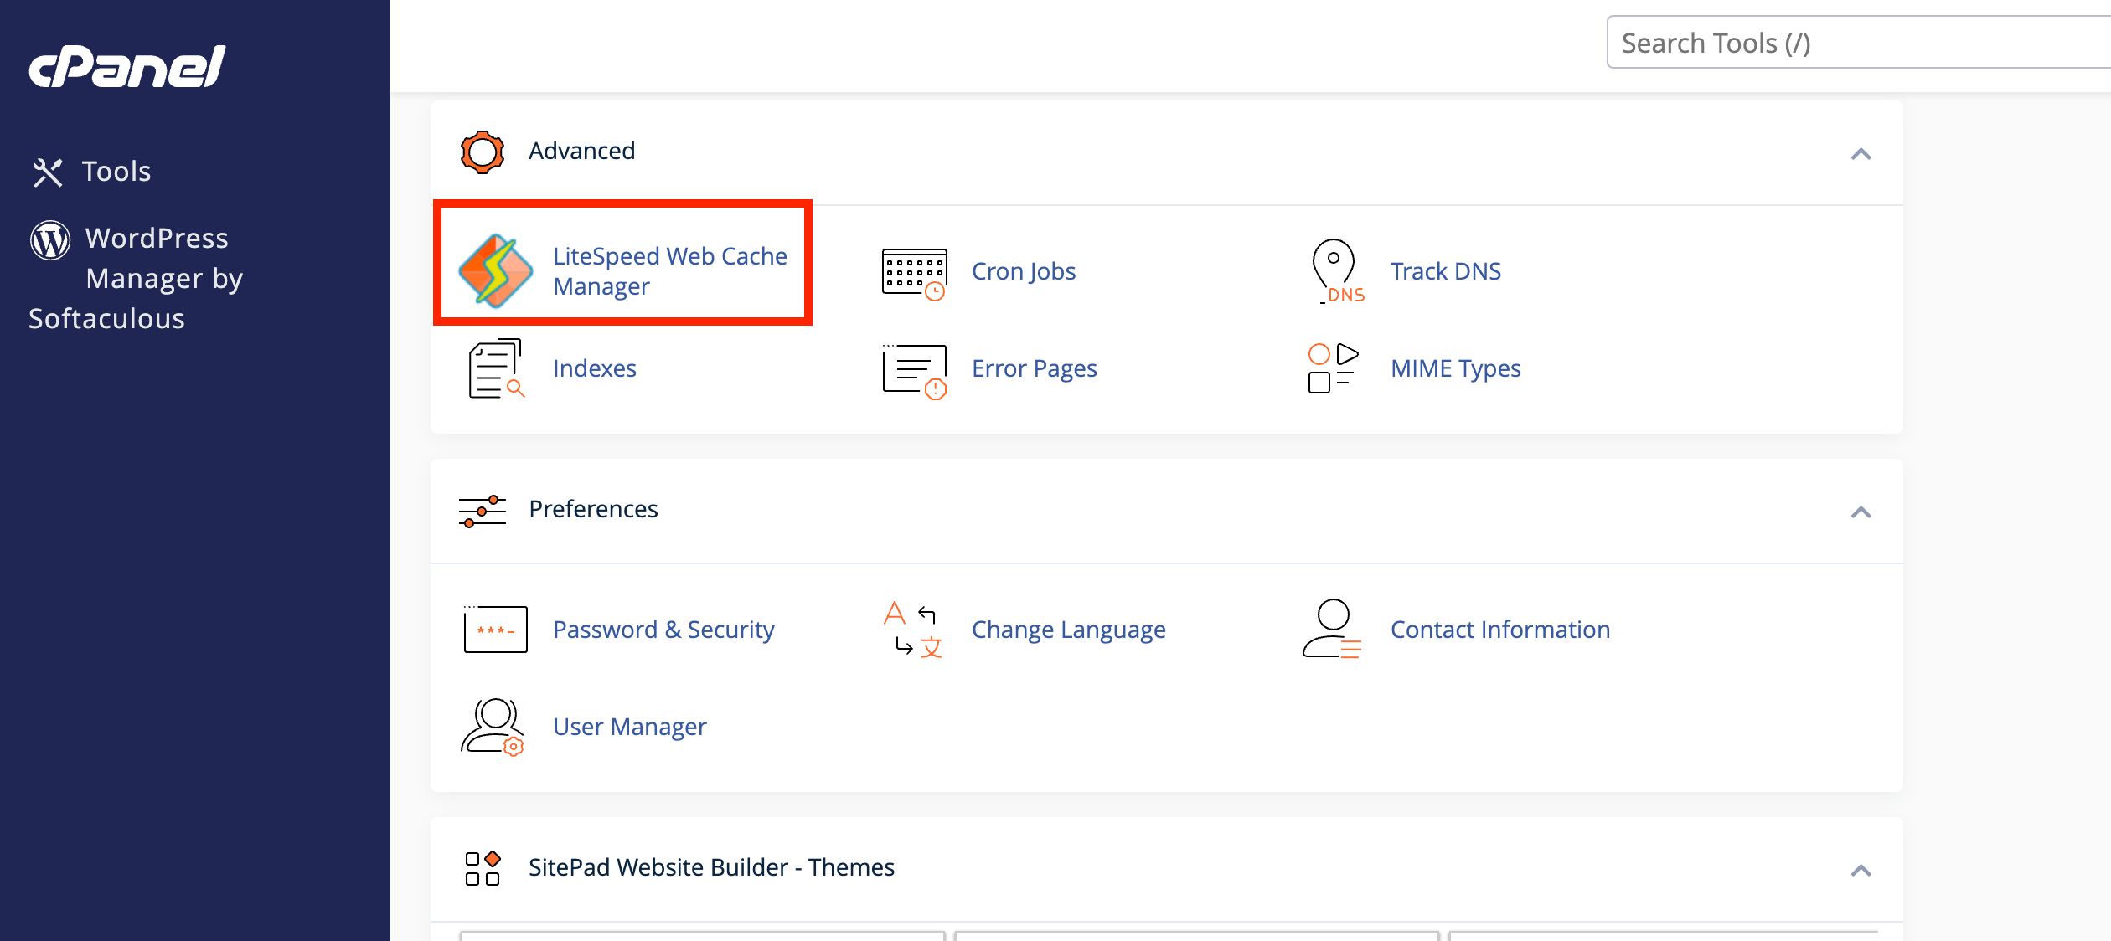Viewport: 2111px width, 941px height.
Task: Click the LiteSpeed Web Cache Manager icon
Action: (x=496, y=271)
